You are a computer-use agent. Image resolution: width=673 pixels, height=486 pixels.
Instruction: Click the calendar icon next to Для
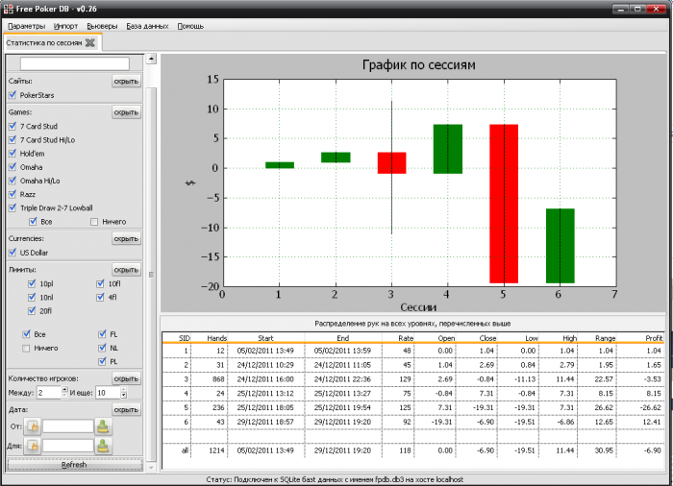pyautogui.click(x=33, y=446)
